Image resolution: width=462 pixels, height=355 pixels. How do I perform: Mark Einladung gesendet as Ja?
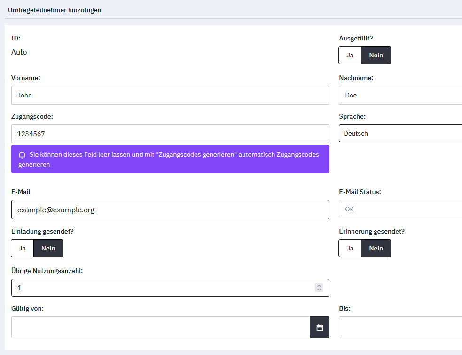pyautogui.click(x=22, y=248)
